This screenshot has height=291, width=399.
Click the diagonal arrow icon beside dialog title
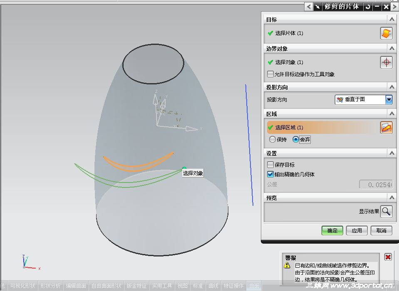pyautogui.click(x=317, y=7)
